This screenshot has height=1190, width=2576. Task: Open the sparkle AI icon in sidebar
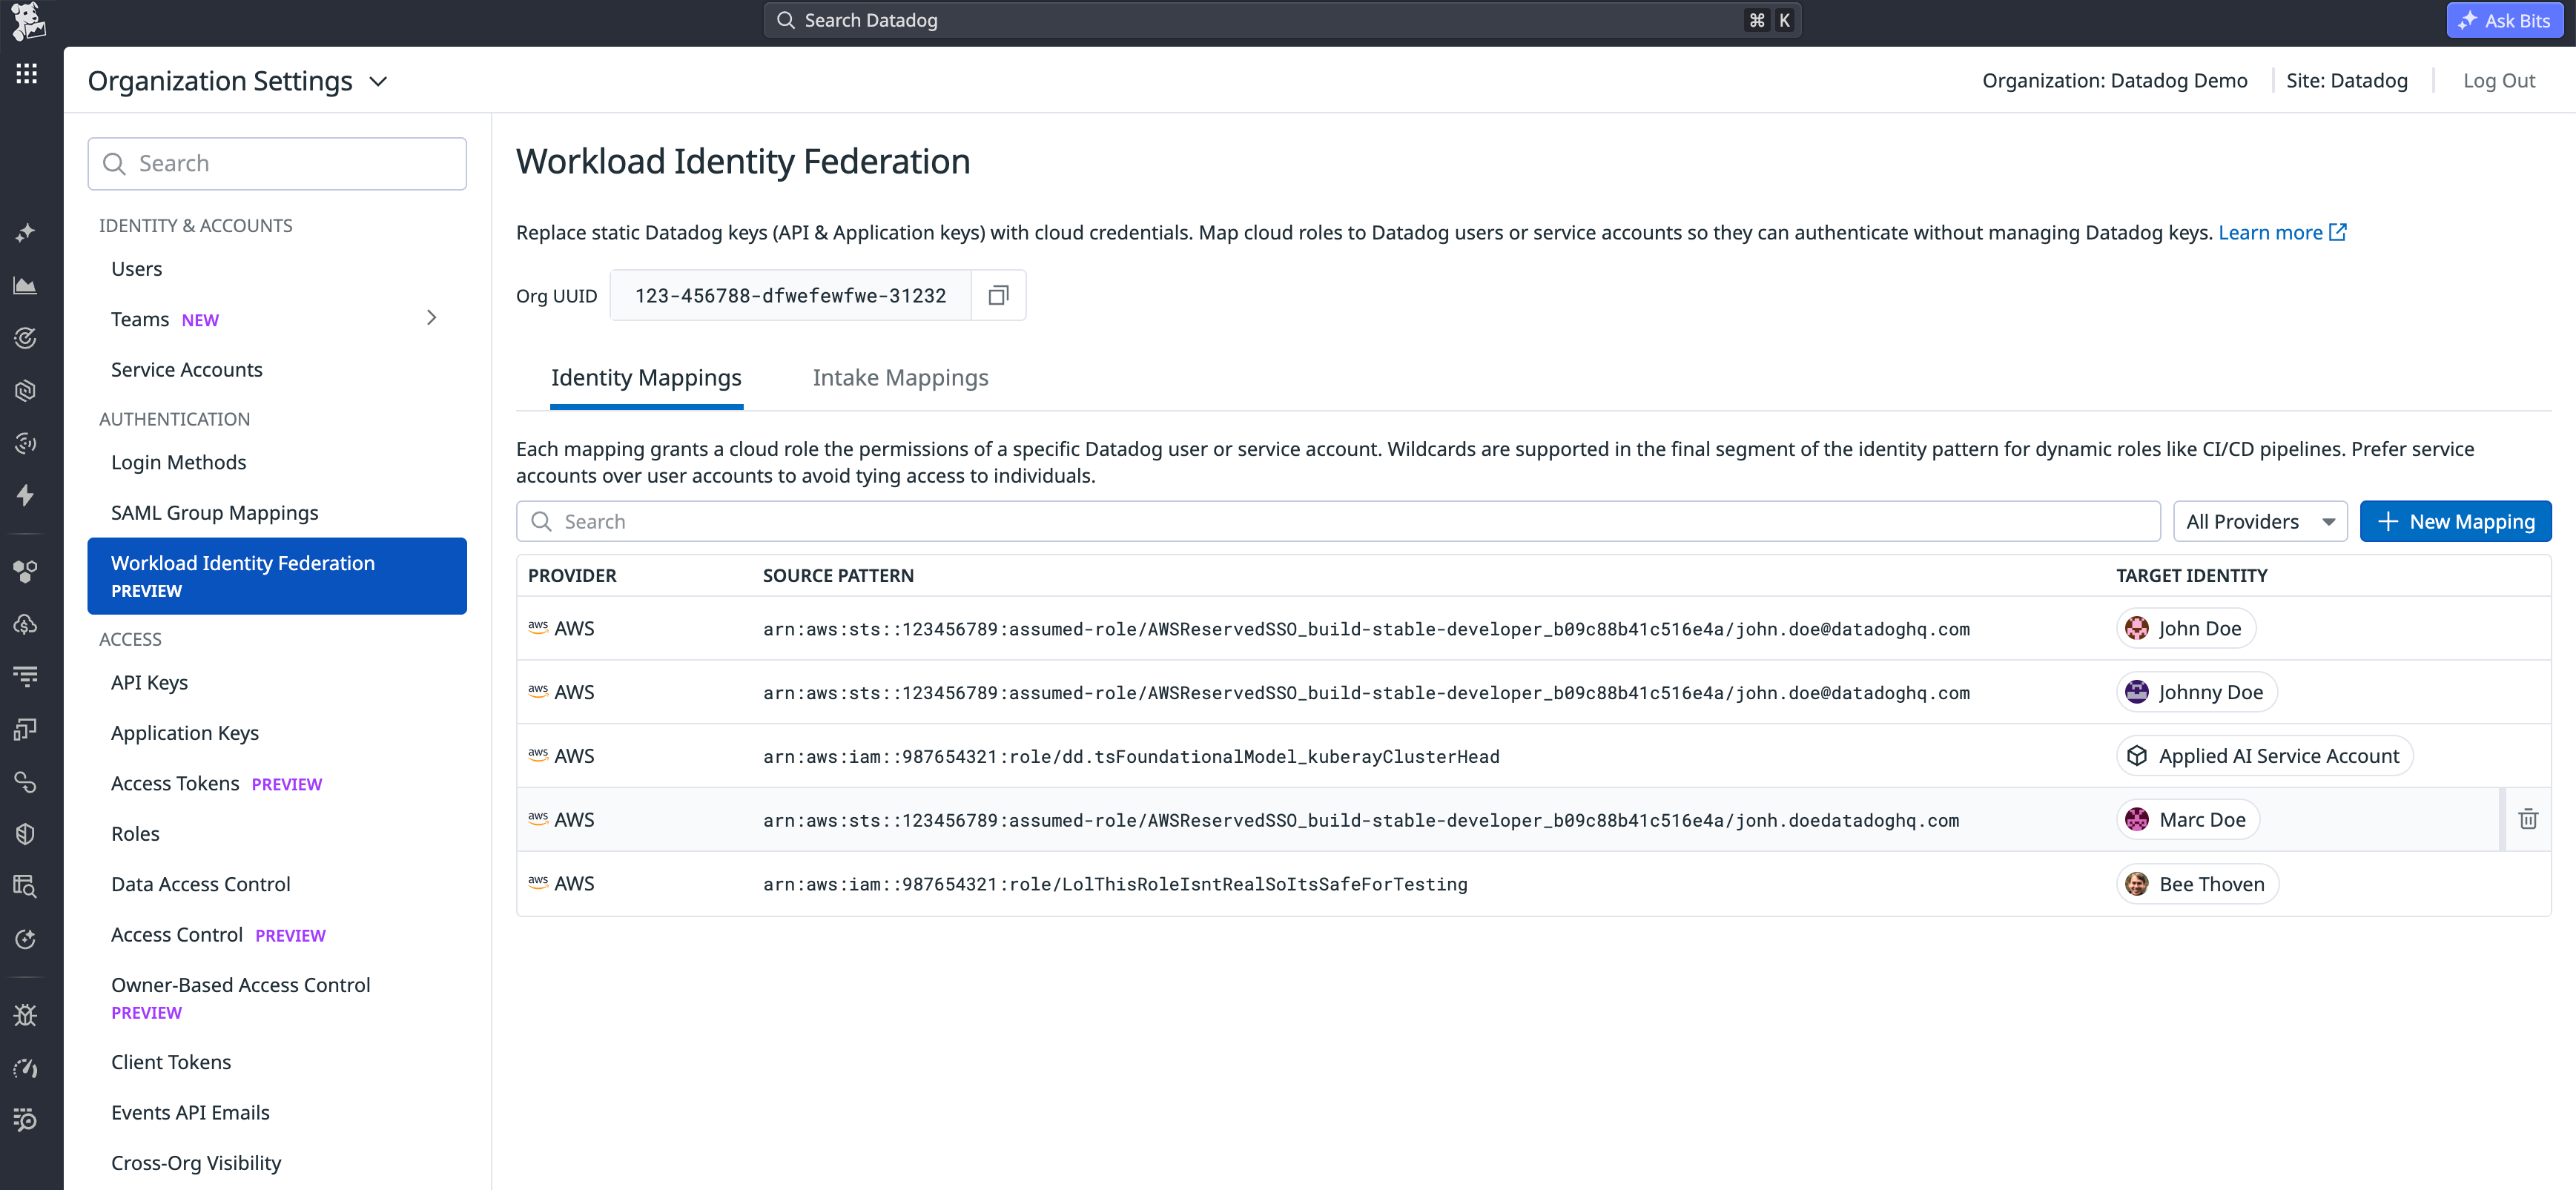point(25,233)
